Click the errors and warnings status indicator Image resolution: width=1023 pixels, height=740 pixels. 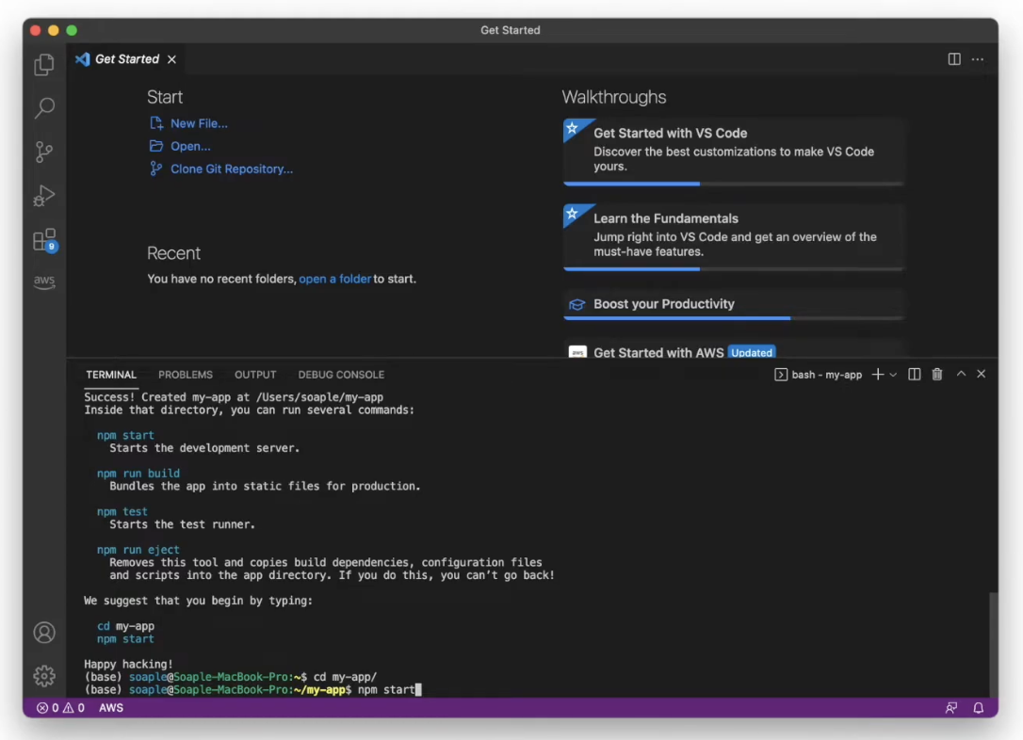60,708
